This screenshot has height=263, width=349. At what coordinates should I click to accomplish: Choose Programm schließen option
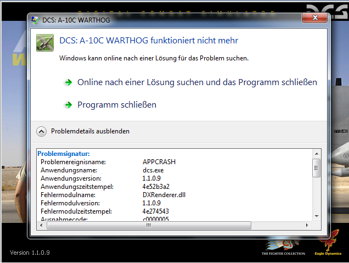point(117,105)
